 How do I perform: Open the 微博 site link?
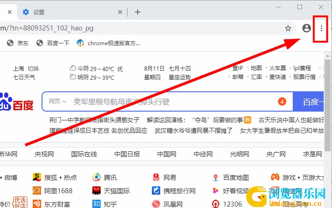tap(11, 178)
